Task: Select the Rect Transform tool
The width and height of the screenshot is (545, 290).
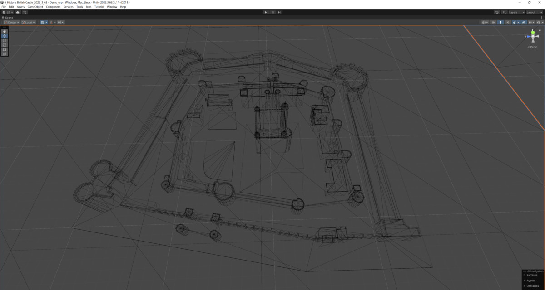Action: [5, 49]
